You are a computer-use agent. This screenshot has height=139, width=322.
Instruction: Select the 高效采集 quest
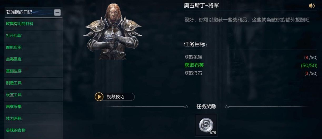click(33, 107)
